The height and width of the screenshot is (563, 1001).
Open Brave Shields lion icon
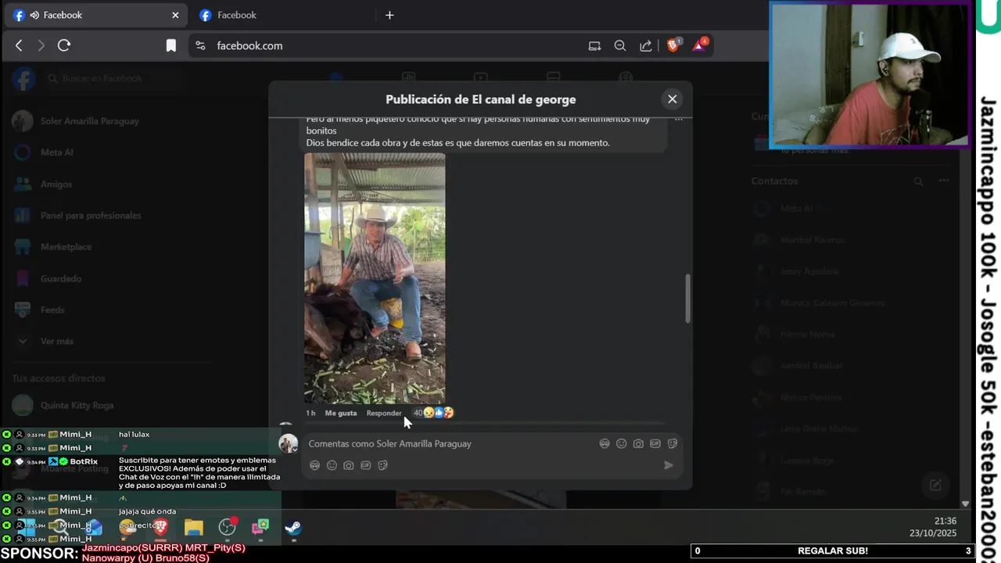673,45
